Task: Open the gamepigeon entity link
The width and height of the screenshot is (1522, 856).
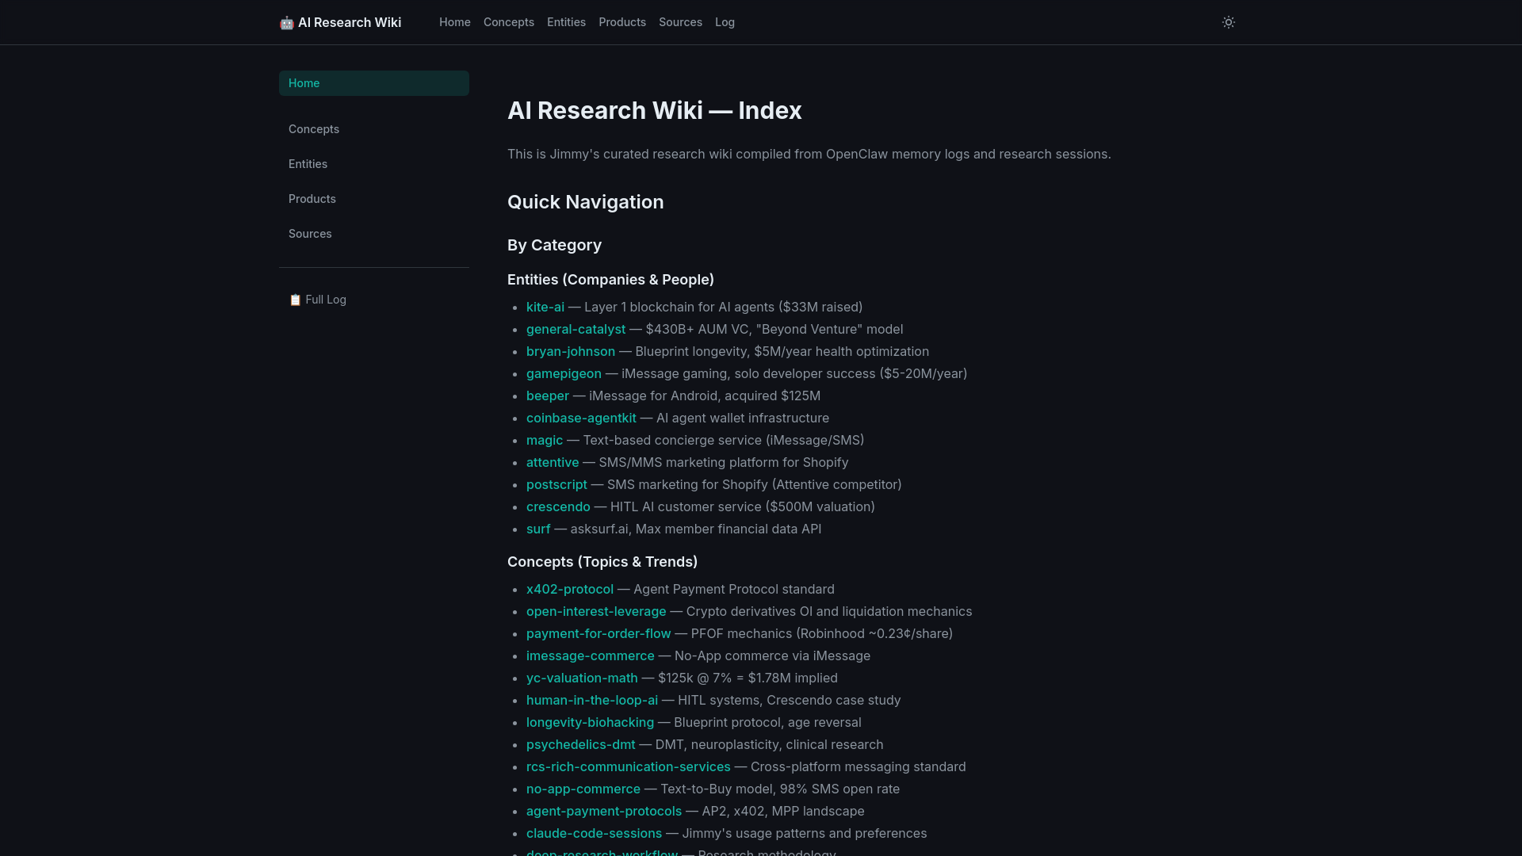Action: click(x=564, y=373)
